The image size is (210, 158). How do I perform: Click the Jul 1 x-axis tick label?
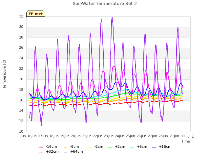(190, 136)
